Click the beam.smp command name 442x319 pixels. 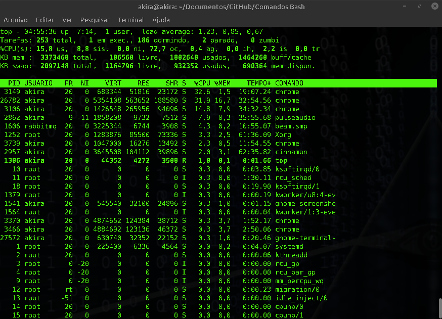coord(291,126)
